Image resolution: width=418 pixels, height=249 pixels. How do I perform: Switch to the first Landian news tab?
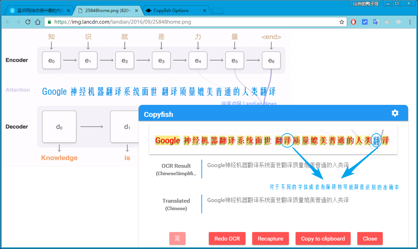pyautogui.click(x=37, y=11)
